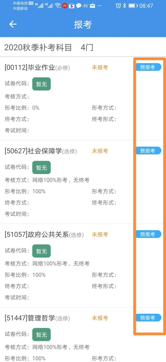Tap the 暂无 badge under 社会保障学

click(41, 167)
